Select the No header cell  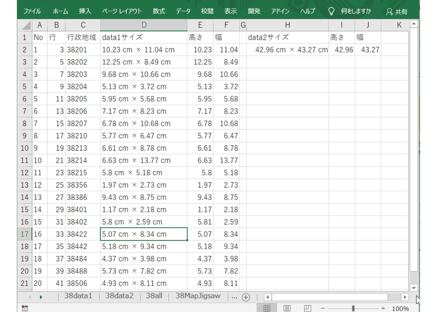pos(40,37)
